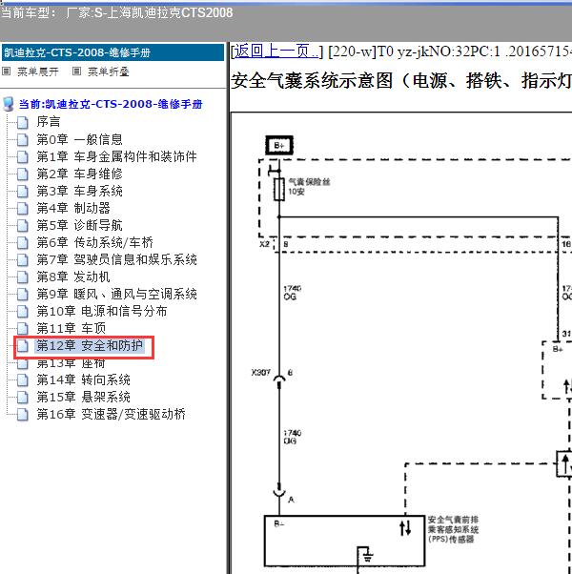This screenshot has height=574, width=572.
Task: Click the page icon beside 第11章 车顶
Action: click(23, 329)
